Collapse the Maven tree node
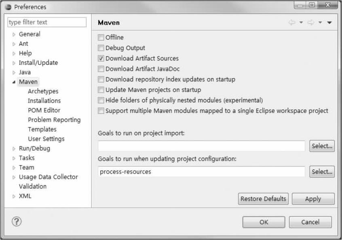 14,82
